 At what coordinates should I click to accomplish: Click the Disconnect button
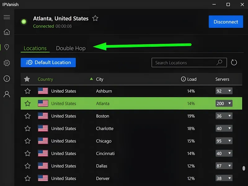coord(226,22)
